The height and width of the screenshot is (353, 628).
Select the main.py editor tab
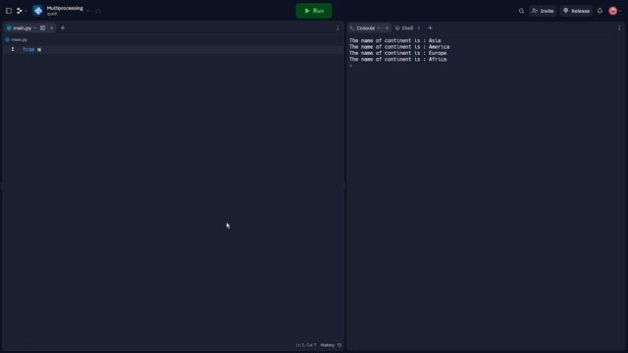(x=22, y=28)
